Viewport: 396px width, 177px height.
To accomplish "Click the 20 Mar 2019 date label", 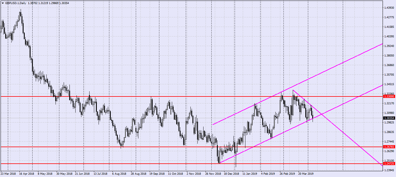I will pos(306,174).
